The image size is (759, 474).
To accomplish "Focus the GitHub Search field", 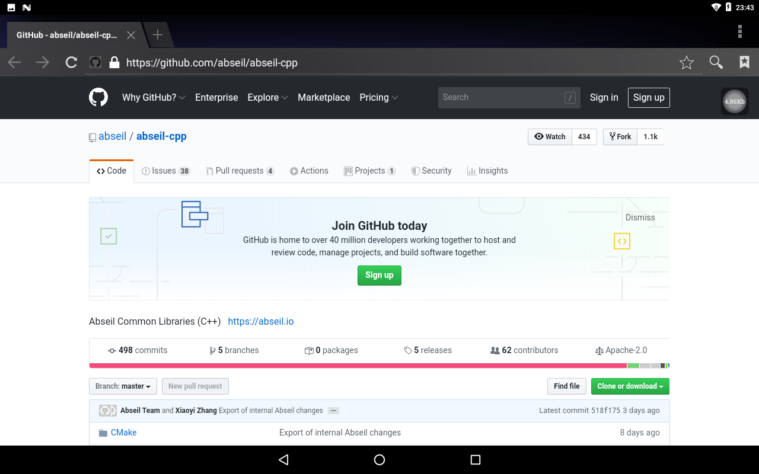I will [509, 97].
